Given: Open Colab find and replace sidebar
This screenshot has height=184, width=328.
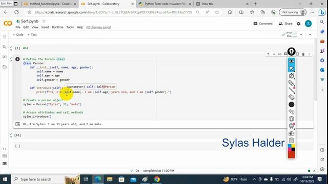Looking at the screenshot, I should click(x=5, y=47).
